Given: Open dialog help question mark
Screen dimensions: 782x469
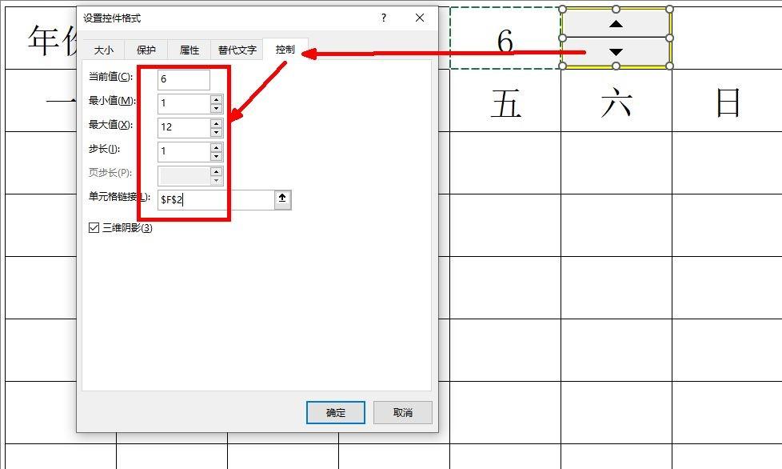Looking at the screenshot, I should [384, 18].
